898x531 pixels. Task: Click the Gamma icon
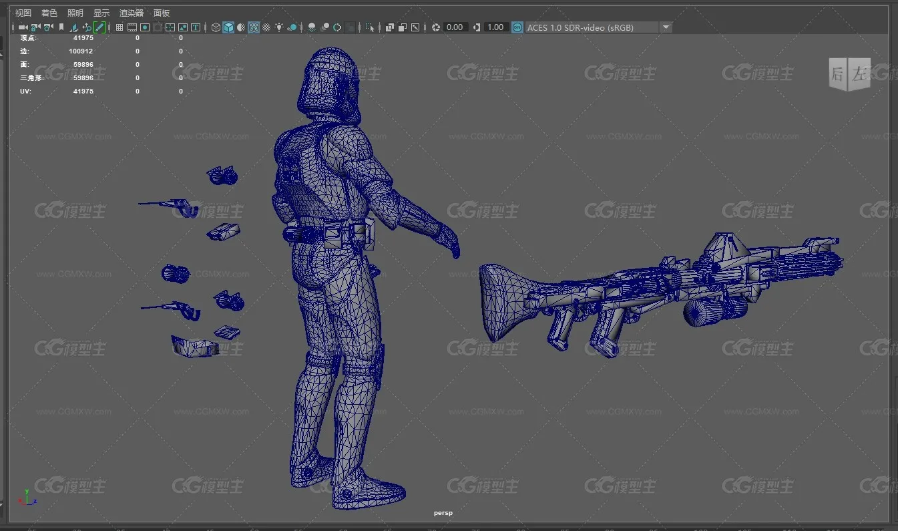[x=476, y=27]
